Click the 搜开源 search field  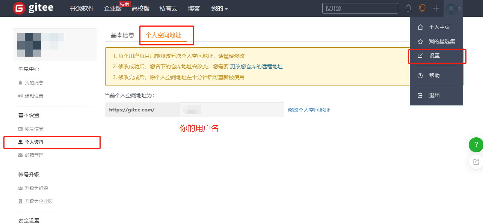coord(360,8)
